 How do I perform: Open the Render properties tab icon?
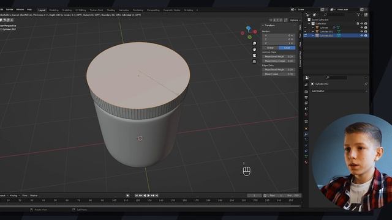(306, 92)
